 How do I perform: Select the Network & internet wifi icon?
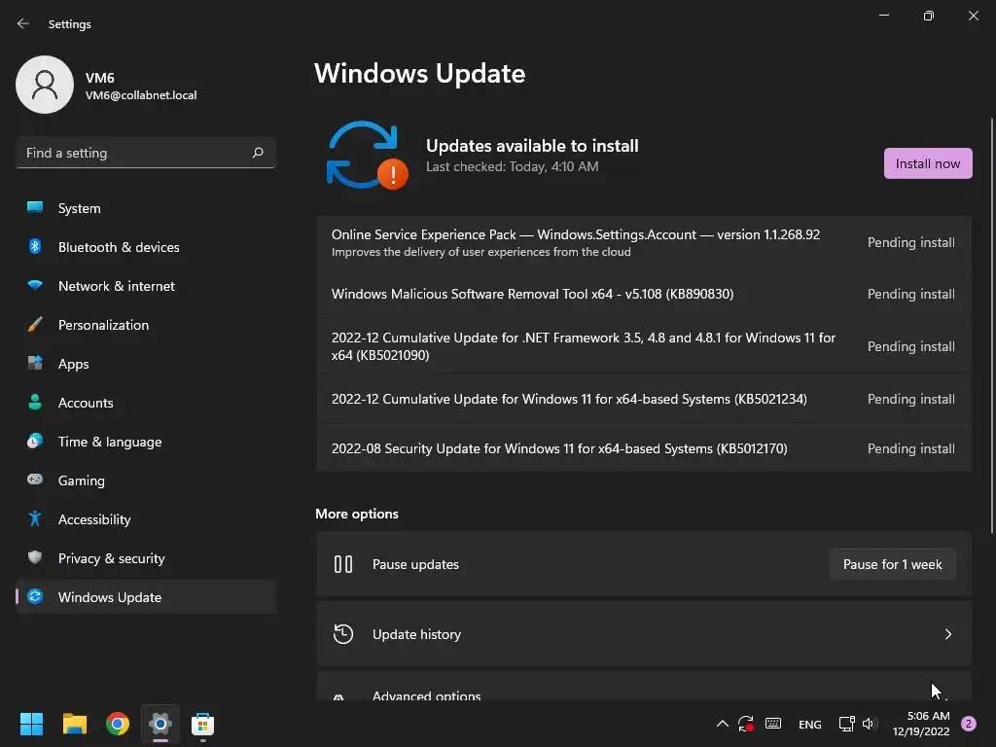[35, 286]
